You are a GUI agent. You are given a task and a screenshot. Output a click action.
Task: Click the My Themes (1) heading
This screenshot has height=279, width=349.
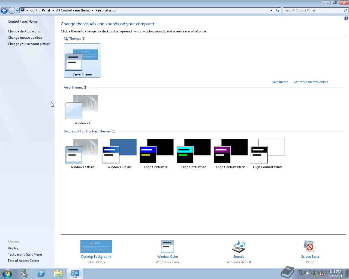(x=74, y=39)
